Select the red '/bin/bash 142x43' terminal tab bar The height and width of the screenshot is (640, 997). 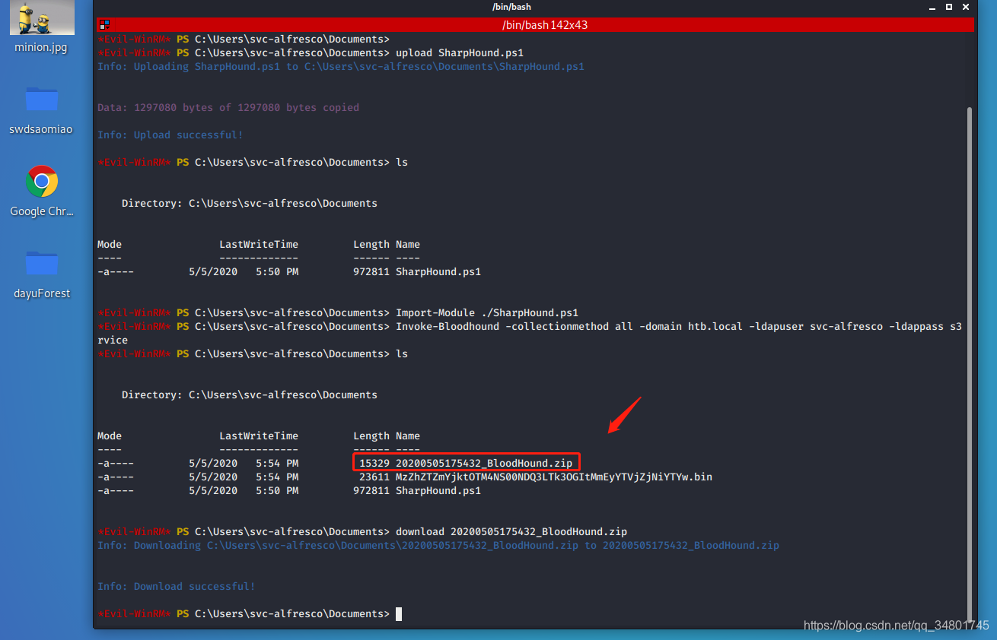(x=536, y=25)
